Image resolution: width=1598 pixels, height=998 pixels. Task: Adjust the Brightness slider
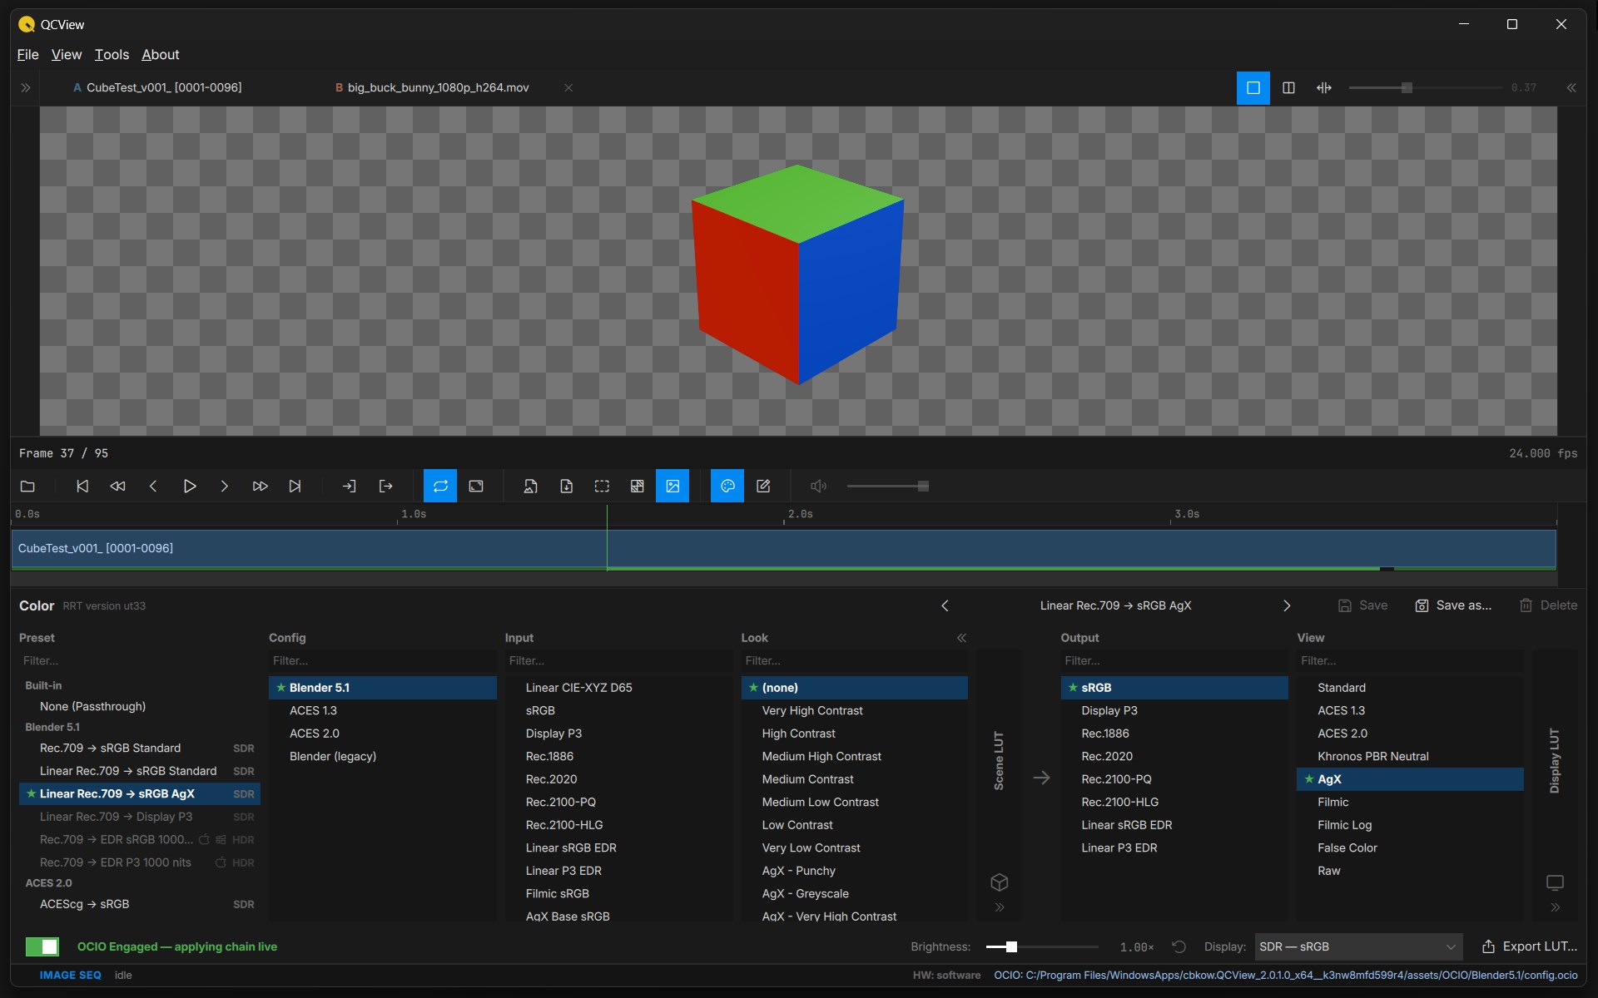coord(1042,947)
